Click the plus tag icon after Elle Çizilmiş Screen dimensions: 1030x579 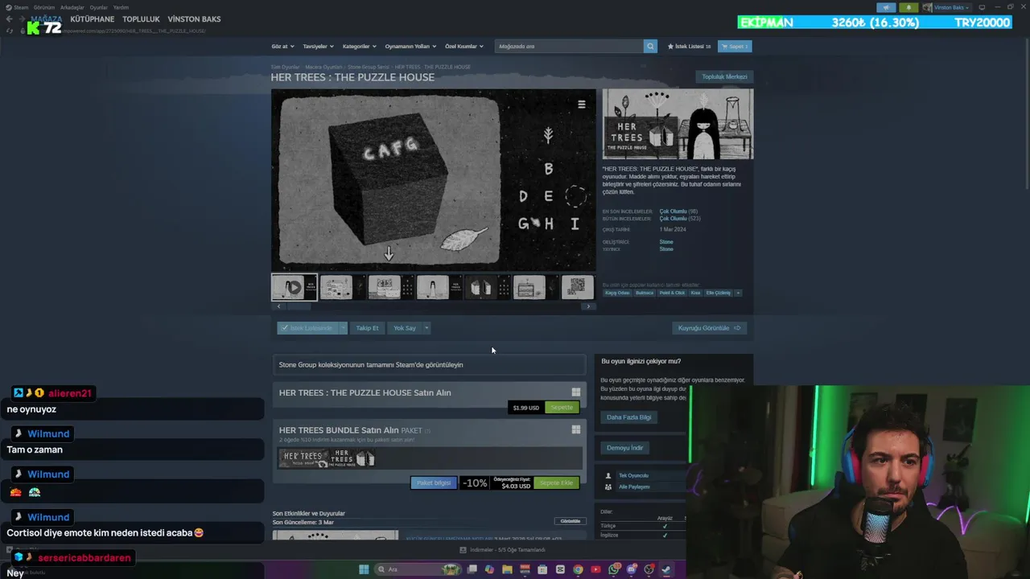[x=738, y=293]
